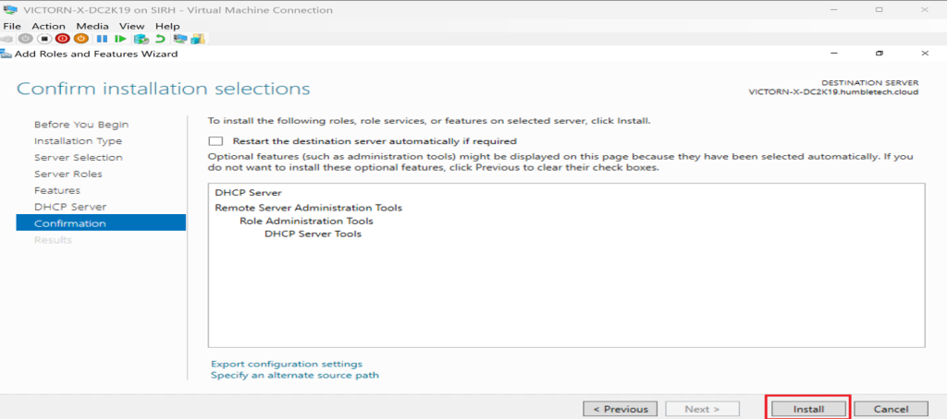Open Export configuration settings link
Image resolution: width=947 pixels, height=419 pixels.
(287, 364)
